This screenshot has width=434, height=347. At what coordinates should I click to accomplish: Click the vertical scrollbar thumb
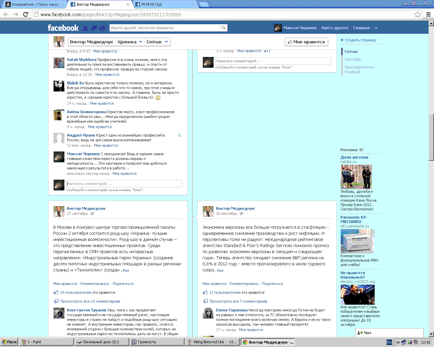pos(431,137)
